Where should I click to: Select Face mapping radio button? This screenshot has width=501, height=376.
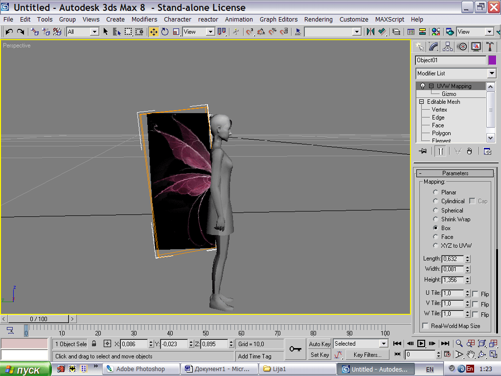[435, 236]
